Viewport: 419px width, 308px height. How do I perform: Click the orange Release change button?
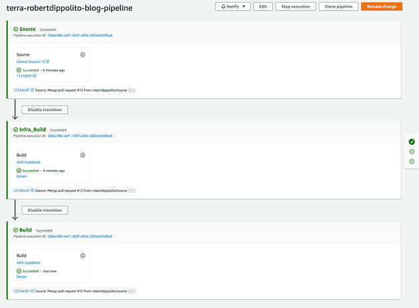382,7
